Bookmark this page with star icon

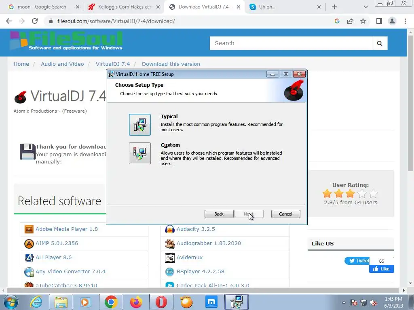(x=363, y=21)
